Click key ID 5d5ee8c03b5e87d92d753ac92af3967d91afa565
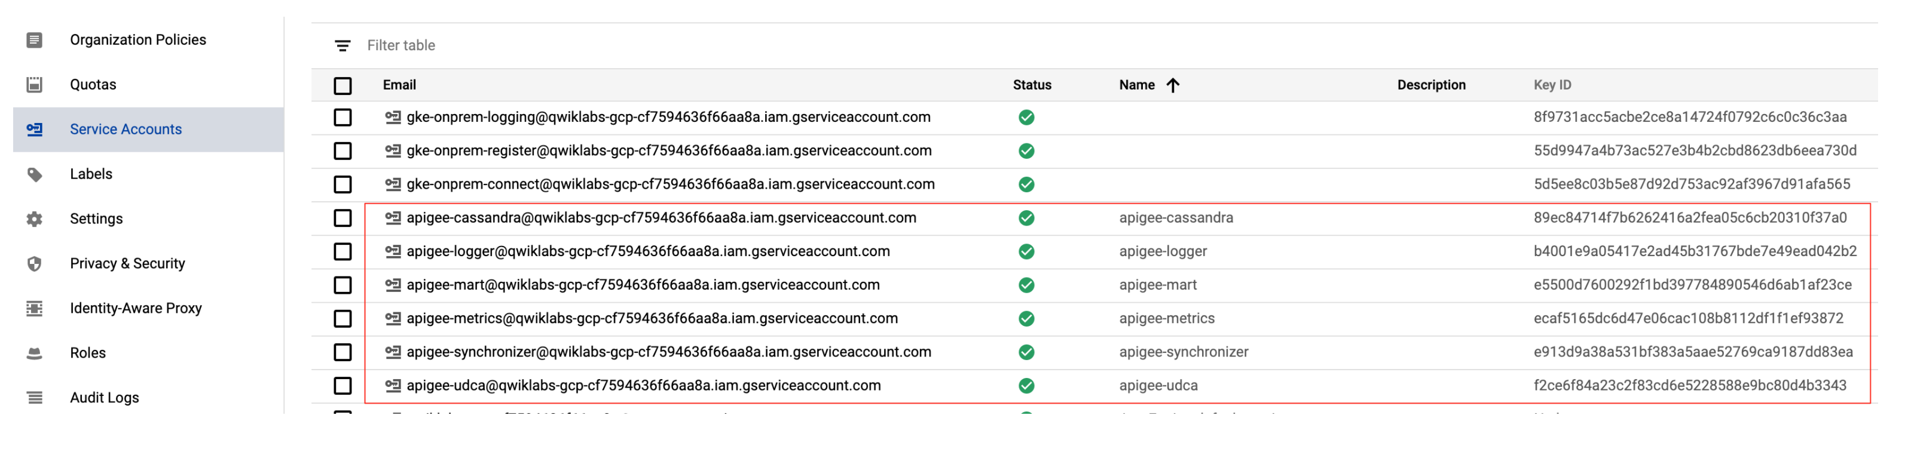1908x449 pixels. (1692, 184)
